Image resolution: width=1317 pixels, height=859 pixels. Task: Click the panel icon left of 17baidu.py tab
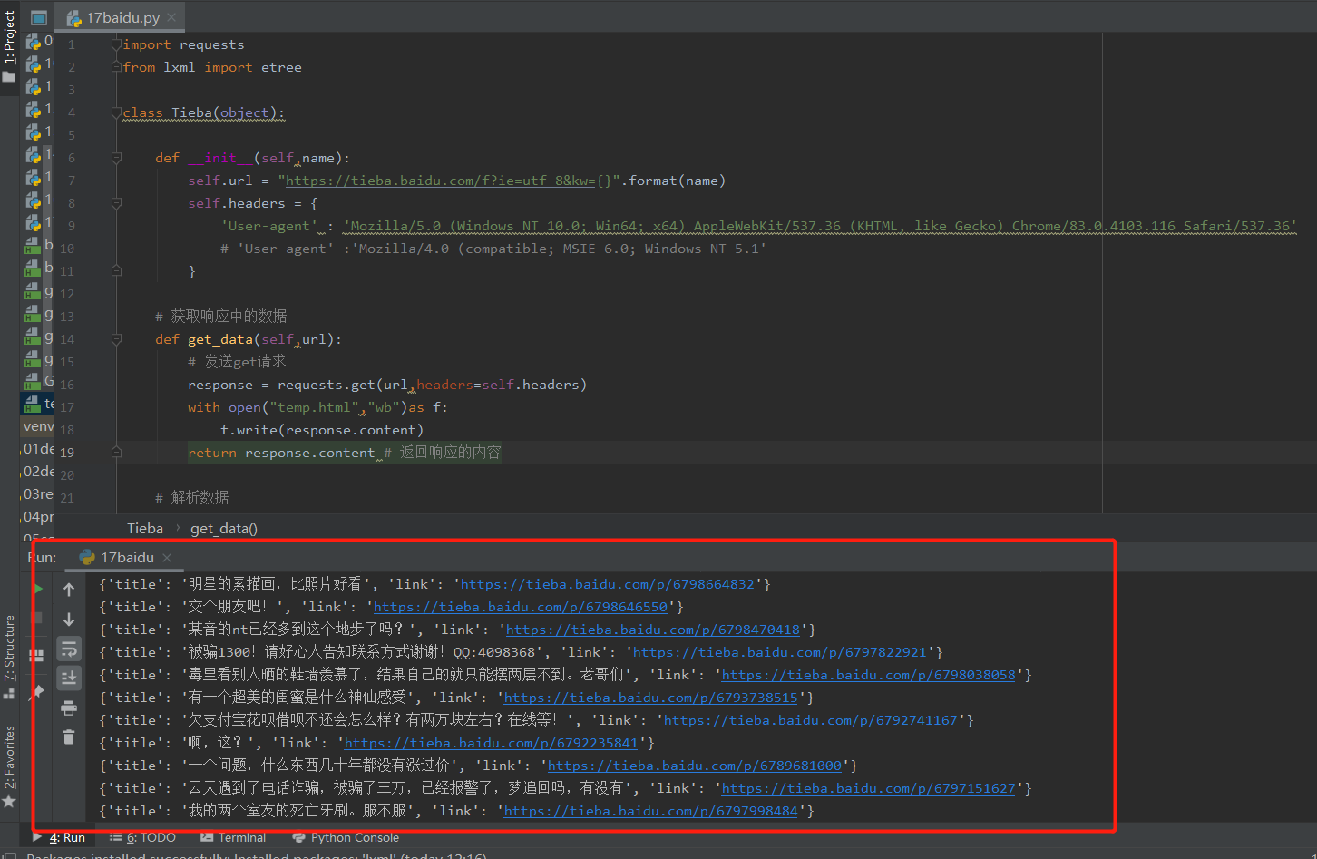[x=39, y=17]
